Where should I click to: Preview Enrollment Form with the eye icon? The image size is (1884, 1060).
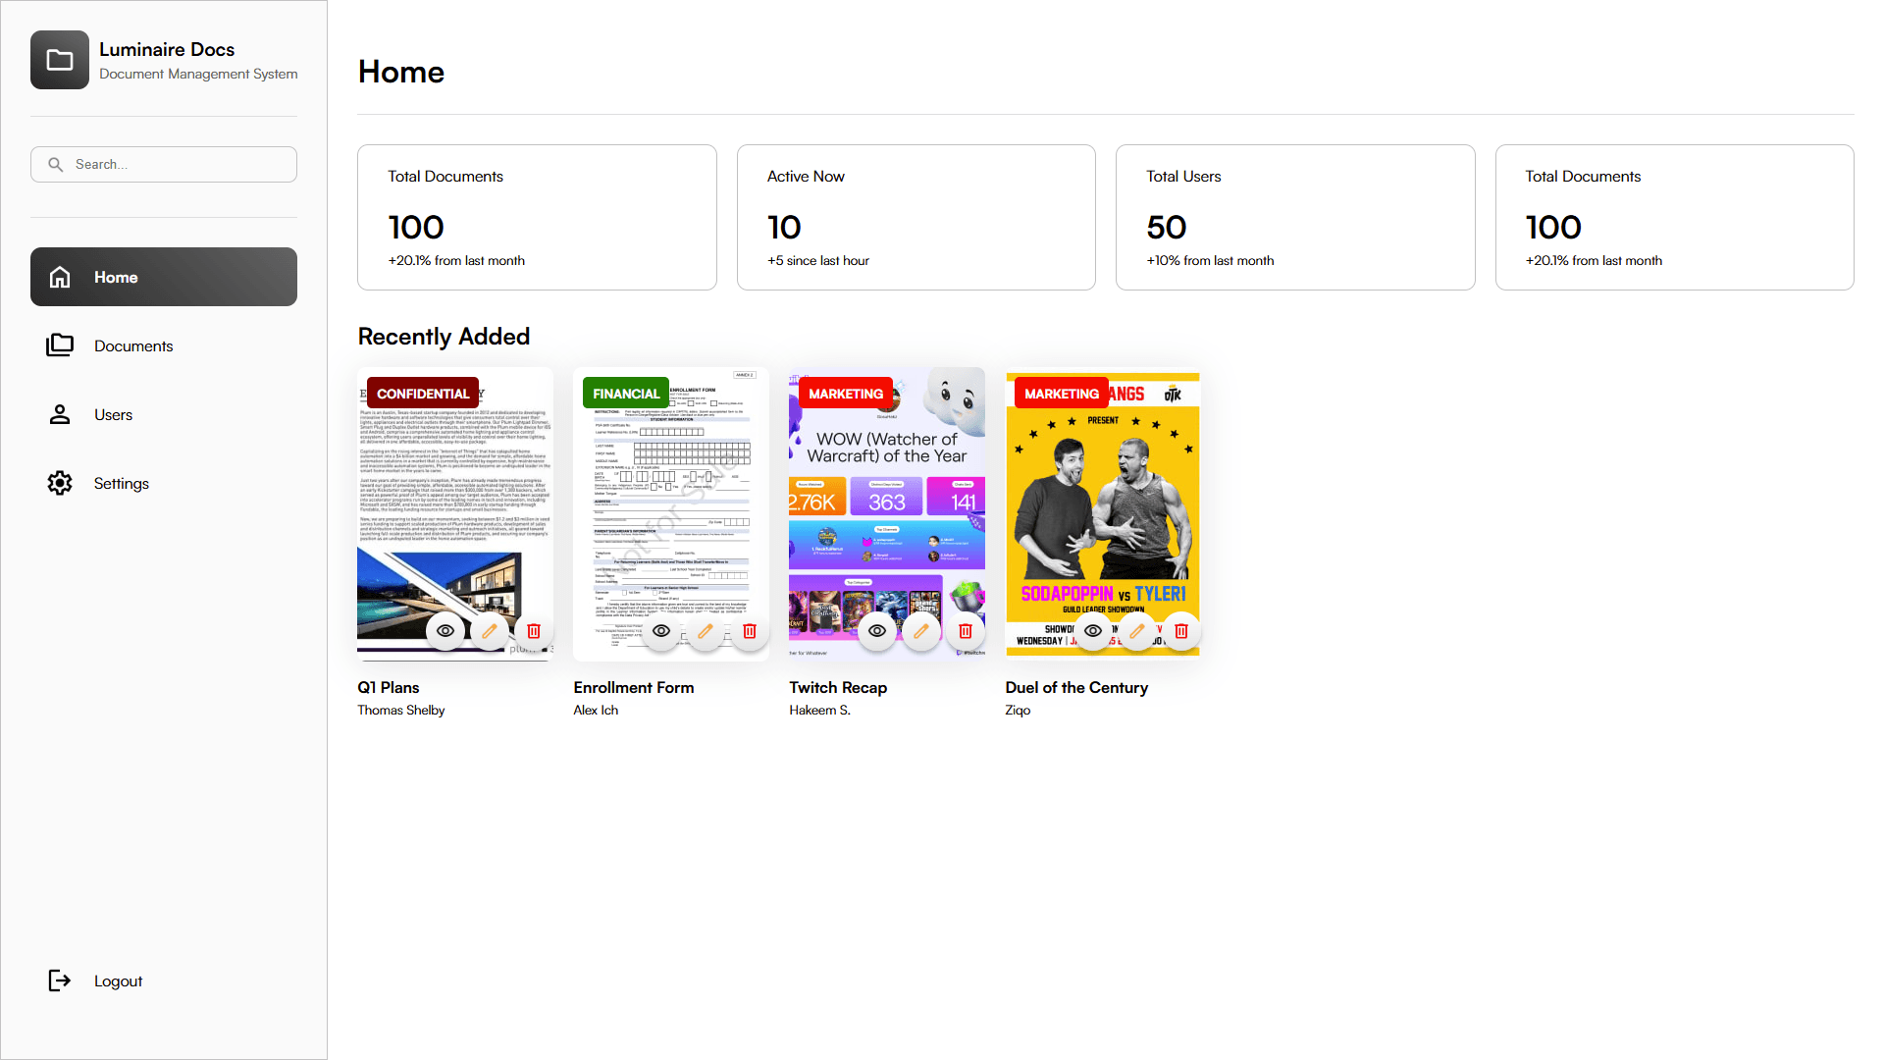(661, 631)
